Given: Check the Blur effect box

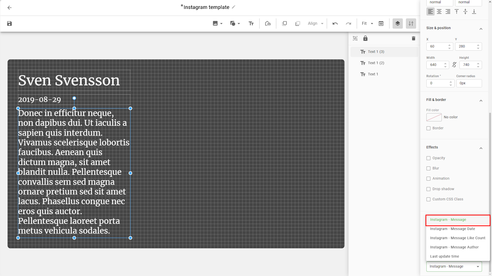Looking at the screenshot, I should [x=429, y=168].
